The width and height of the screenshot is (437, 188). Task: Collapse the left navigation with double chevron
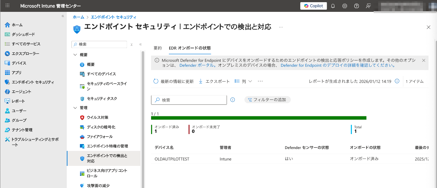pyautogui.click(x=63, y=16)
